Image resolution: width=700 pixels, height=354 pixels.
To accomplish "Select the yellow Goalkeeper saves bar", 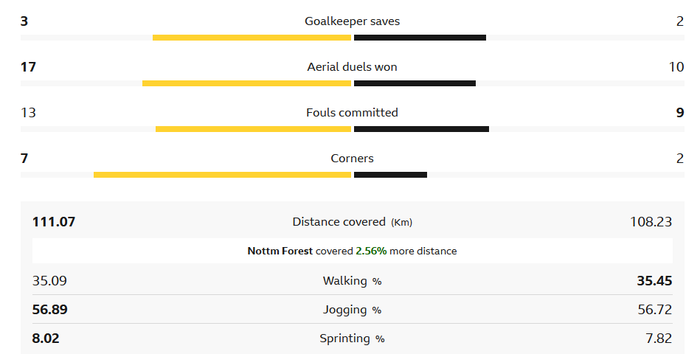I will (x=252, y=38).
